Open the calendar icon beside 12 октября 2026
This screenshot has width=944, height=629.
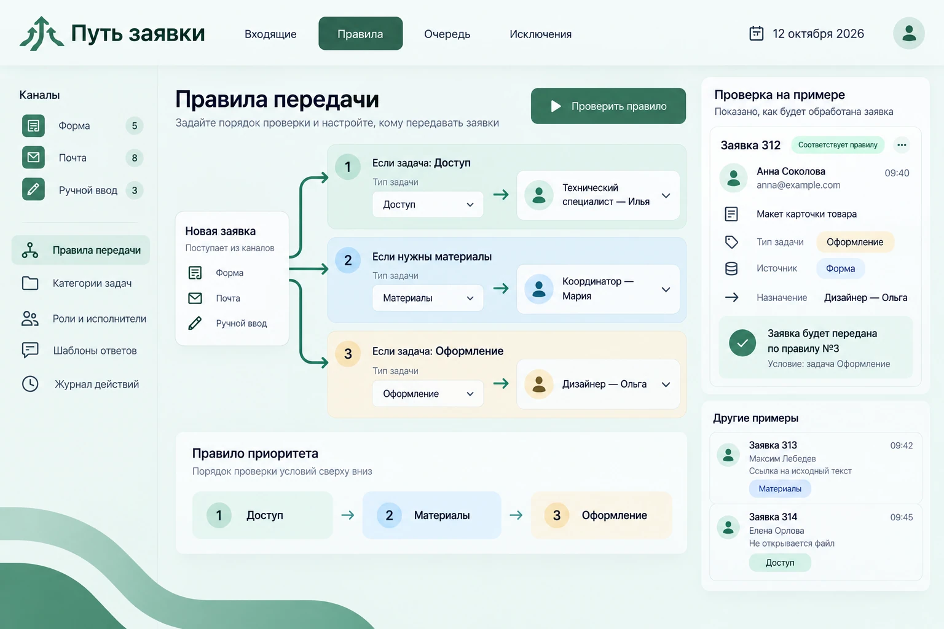click(x=757, y=33)
